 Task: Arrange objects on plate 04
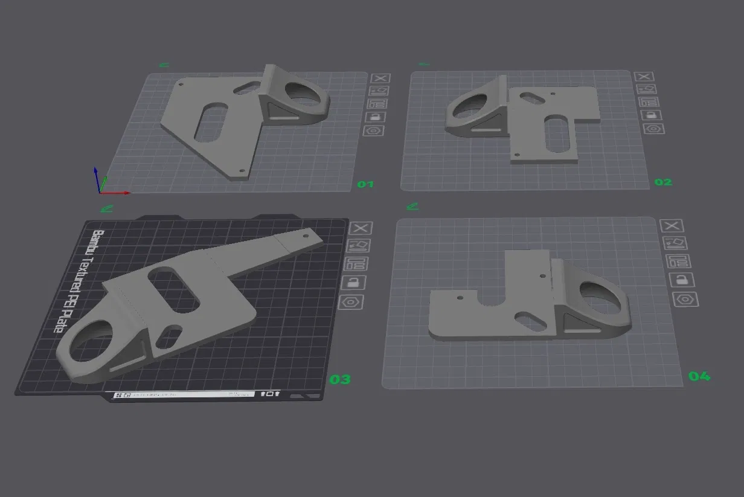678,261
